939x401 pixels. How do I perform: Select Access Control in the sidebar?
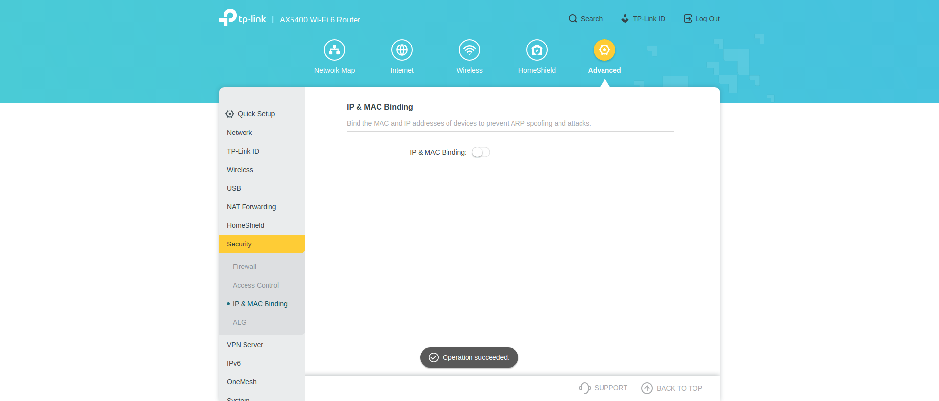(256, 285)
